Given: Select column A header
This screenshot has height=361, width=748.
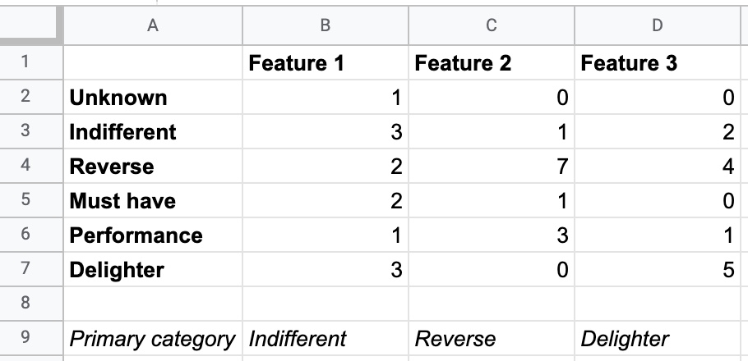Looking at the screenshot, I should point(153,25).
